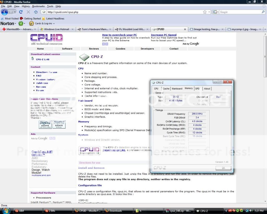Bookmark this page with the star icon

point(205,12)
